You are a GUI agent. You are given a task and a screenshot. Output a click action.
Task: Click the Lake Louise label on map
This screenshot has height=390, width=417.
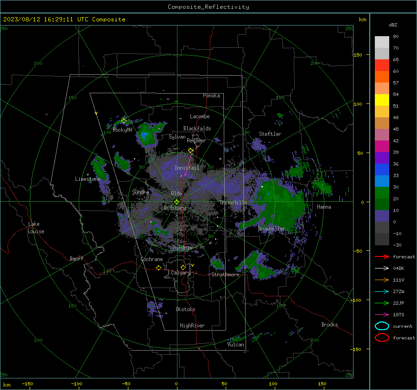pyautogui.click(x=36, y=228)
